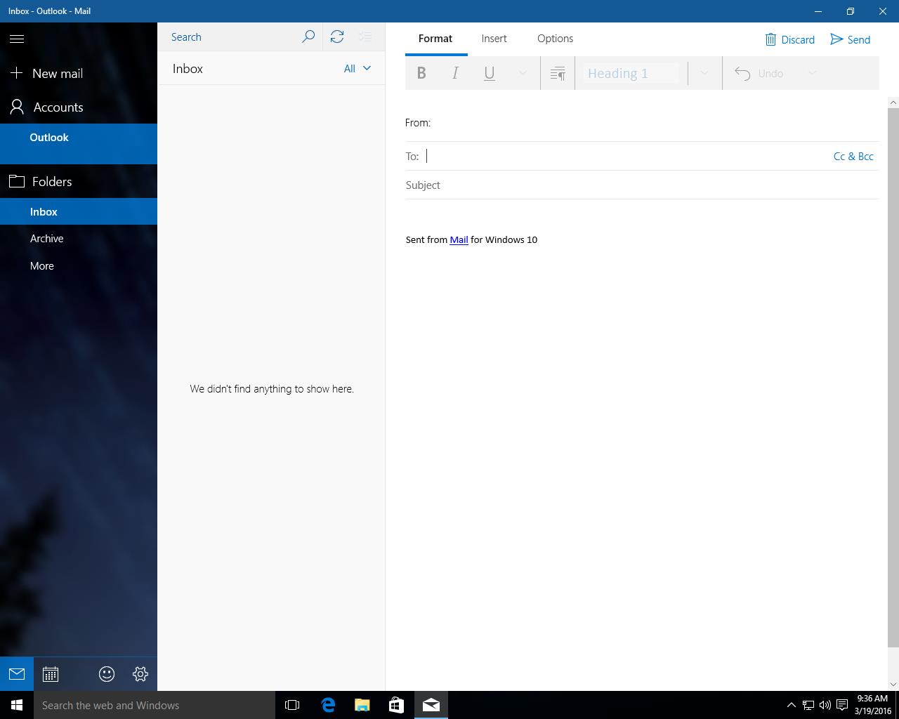The image size is (899, 719).
Task: Open the network status icon
Action: pyautogui.click(x=808, y=705)
